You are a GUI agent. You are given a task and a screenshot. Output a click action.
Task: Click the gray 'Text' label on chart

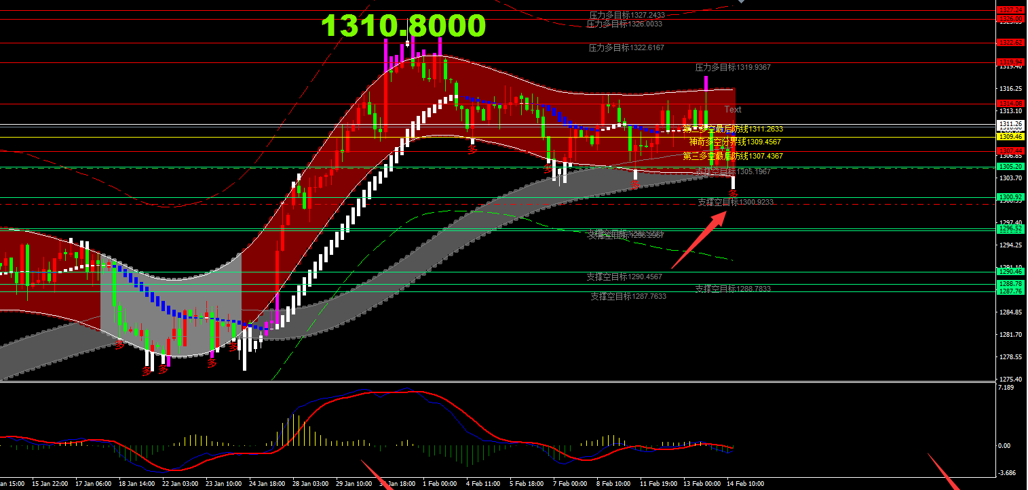pyautogui.click(x=733, y=109)
